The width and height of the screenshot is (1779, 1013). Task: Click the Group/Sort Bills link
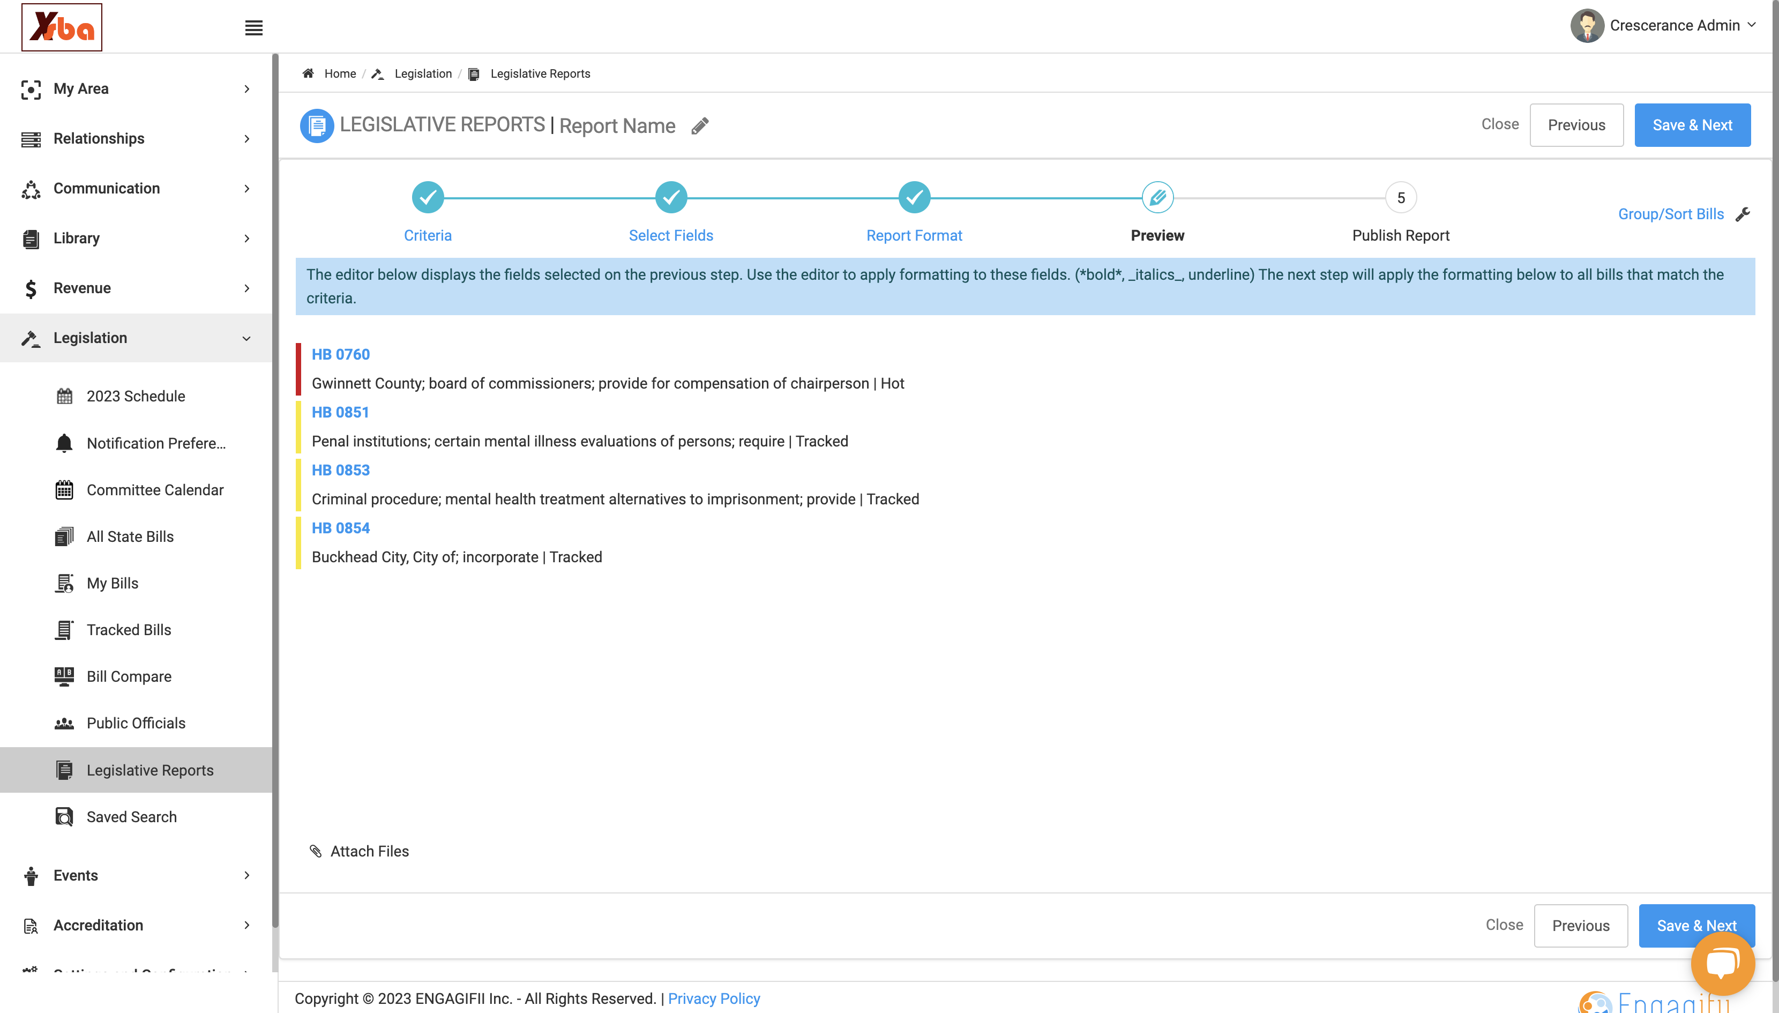[1671, 214]
